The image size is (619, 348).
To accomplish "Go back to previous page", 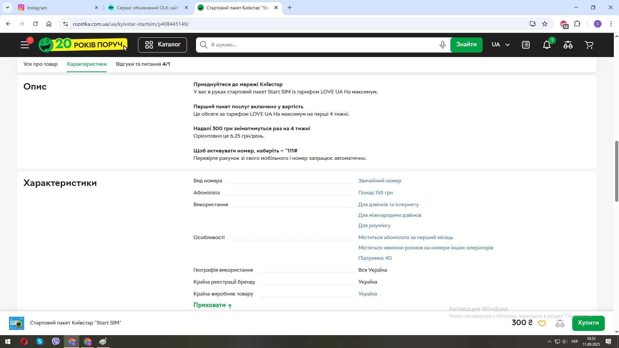I will click(x=8, y=24).
